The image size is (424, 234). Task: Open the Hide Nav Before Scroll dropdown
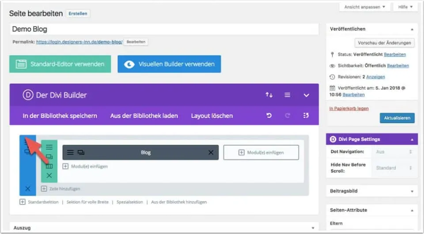394,168
